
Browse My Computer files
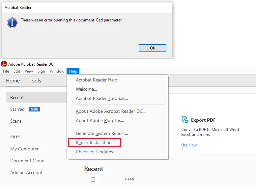24,149
